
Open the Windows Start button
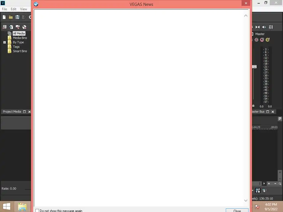[7, 206]
